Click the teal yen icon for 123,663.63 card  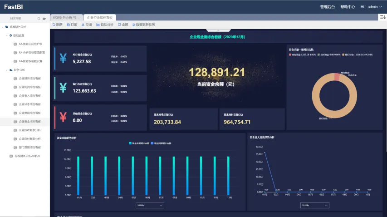click(63, 88)
